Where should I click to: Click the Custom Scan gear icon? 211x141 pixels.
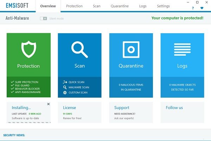[65, 92]
